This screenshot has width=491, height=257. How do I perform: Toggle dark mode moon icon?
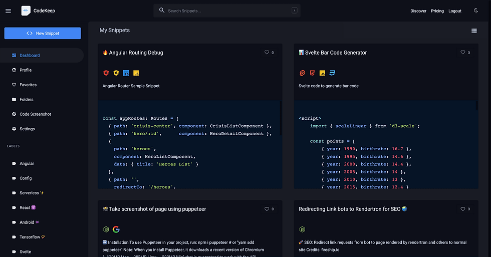(476, 11)
